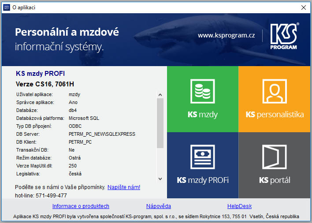Click the Databáze value db4

[73, 110]
